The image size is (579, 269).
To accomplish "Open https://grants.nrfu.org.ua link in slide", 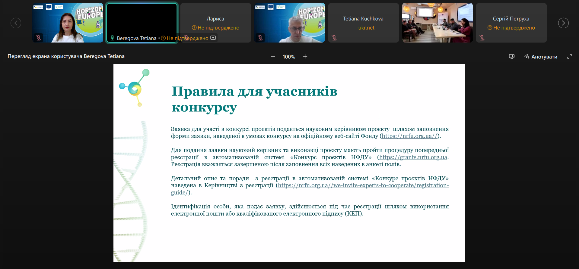I will click(x=413, y=157).
